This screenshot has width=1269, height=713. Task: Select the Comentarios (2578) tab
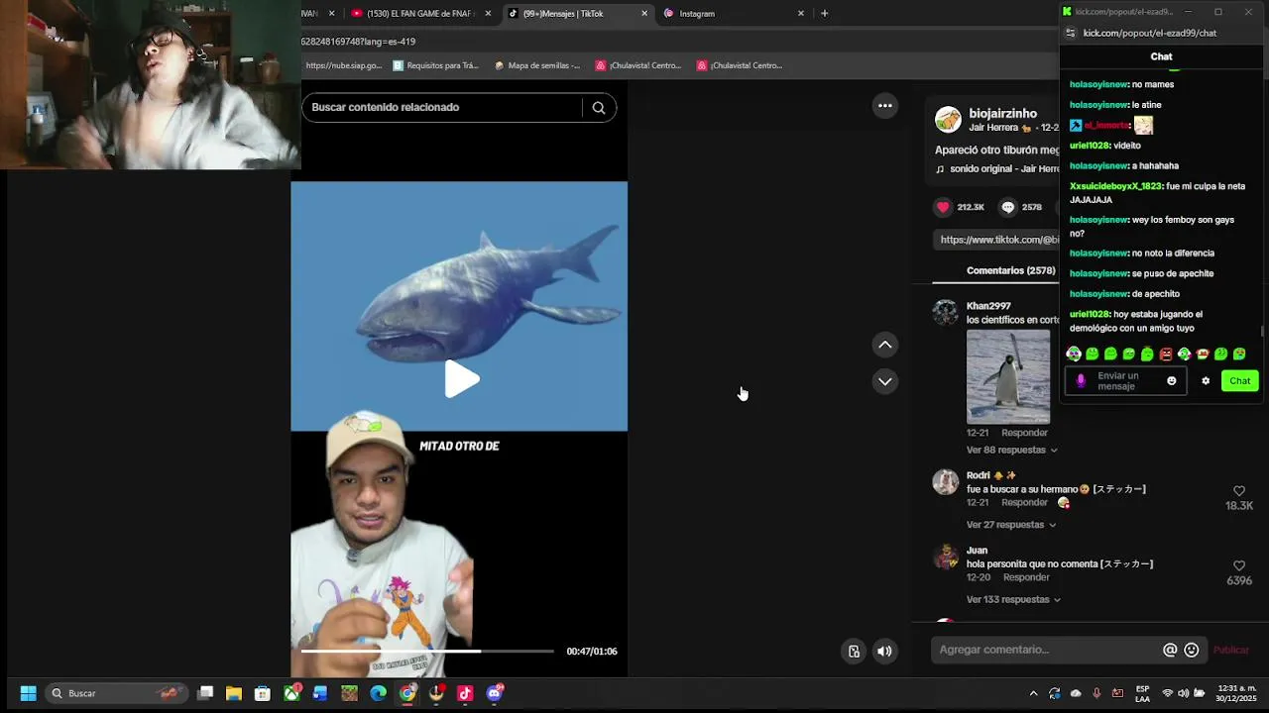click(1010, 270)
